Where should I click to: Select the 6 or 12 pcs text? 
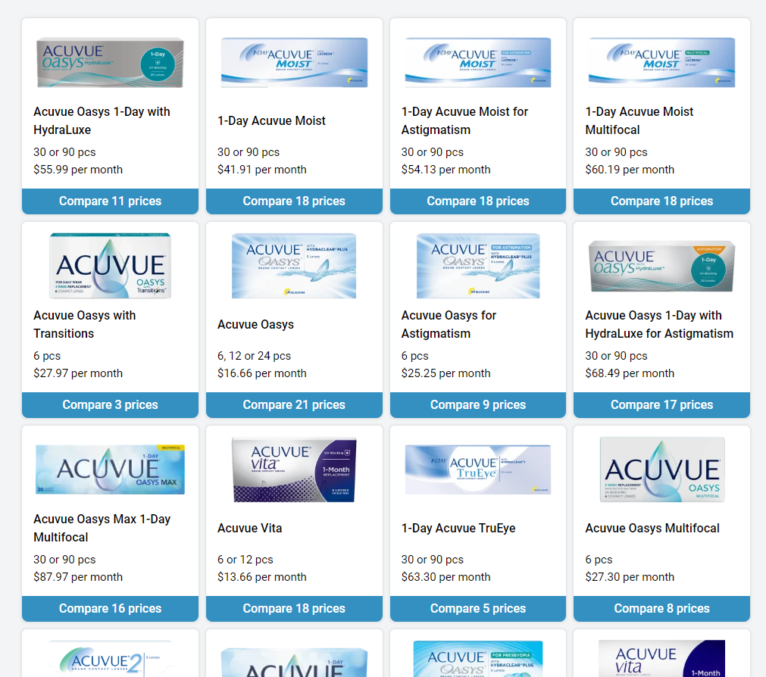tap(245, 560)
